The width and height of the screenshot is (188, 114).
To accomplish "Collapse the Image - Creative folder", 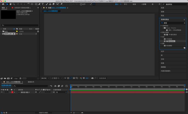I will tap(163, 28).
